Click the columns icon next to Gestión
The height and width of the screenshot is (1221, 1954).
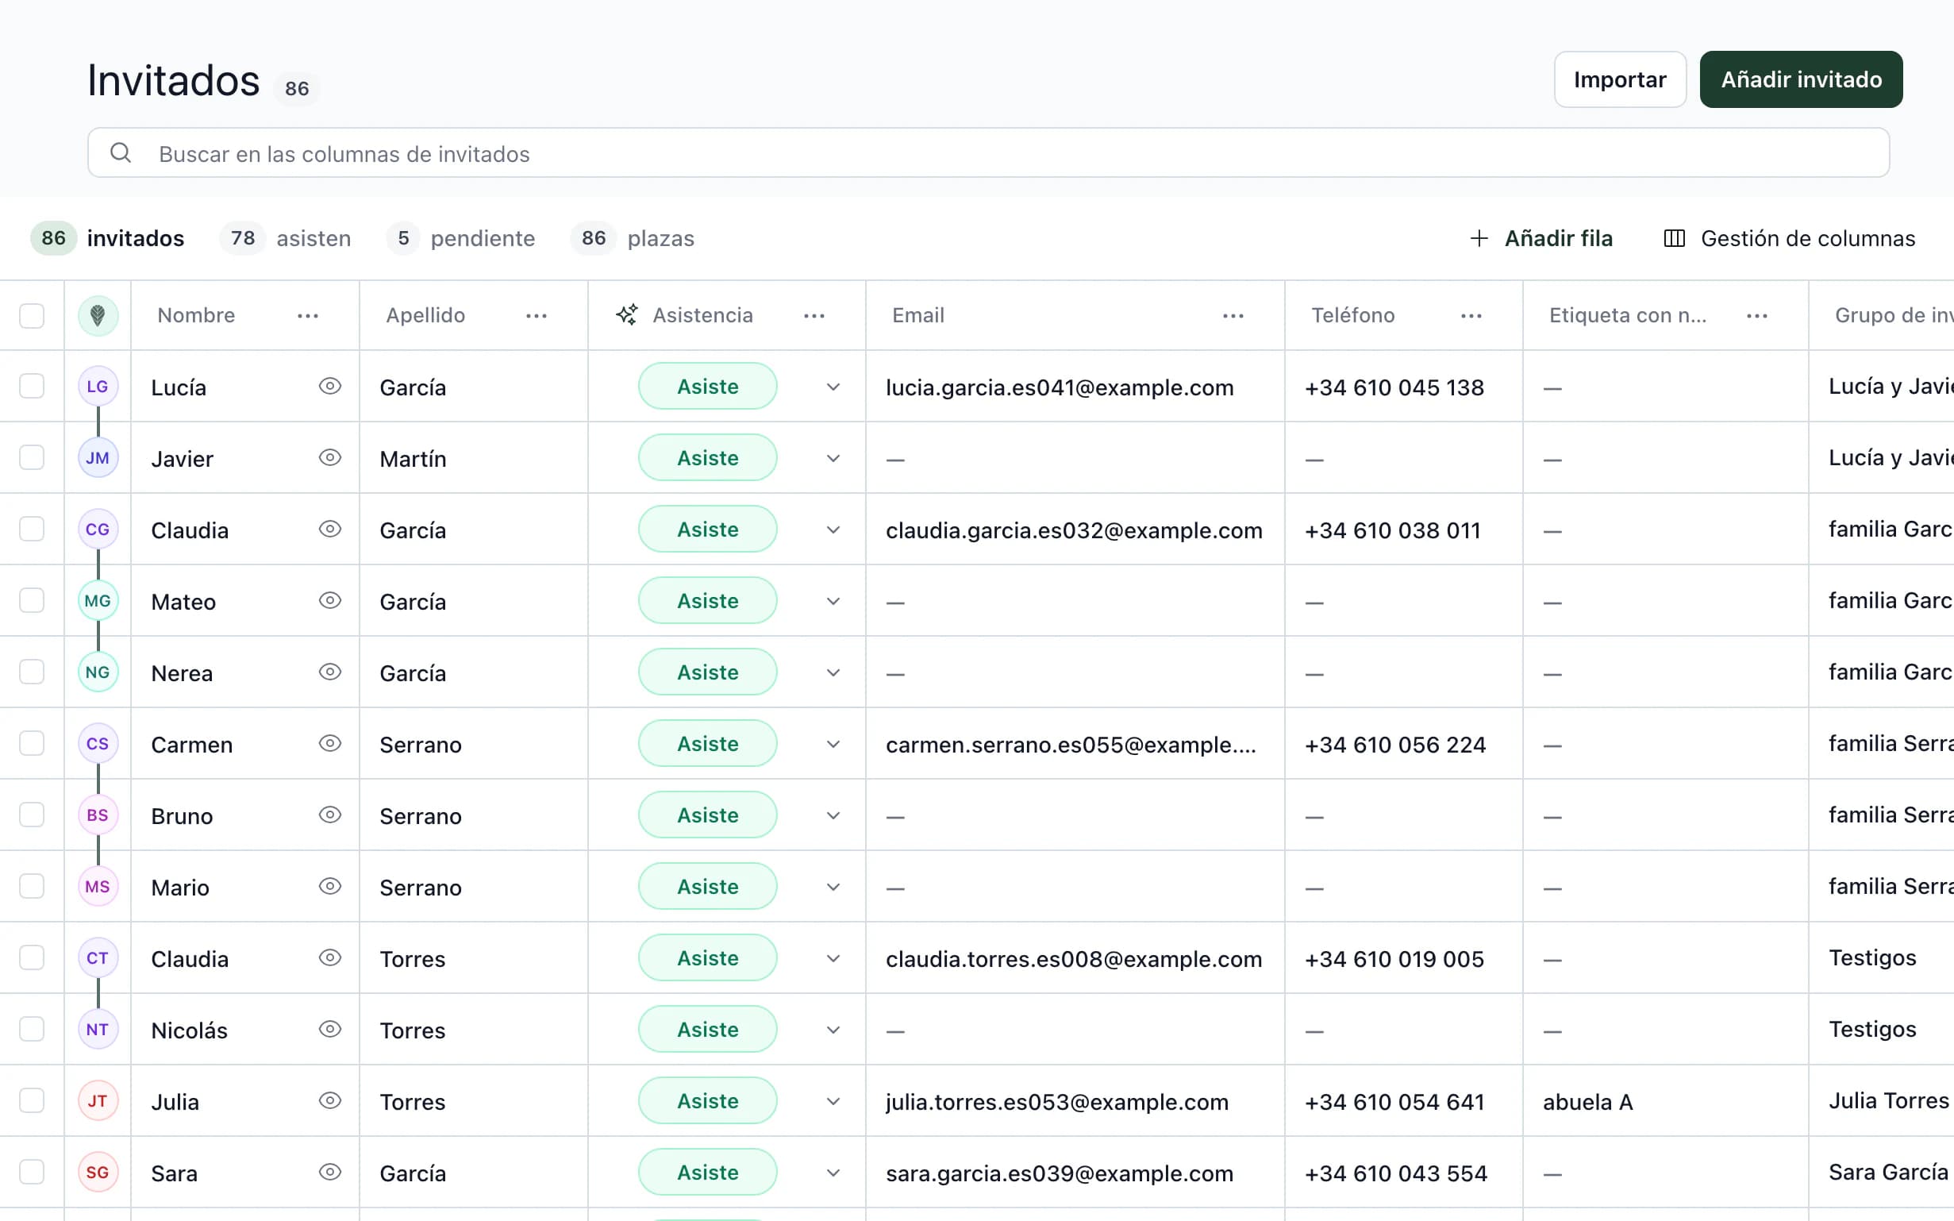click(1674, 238)
